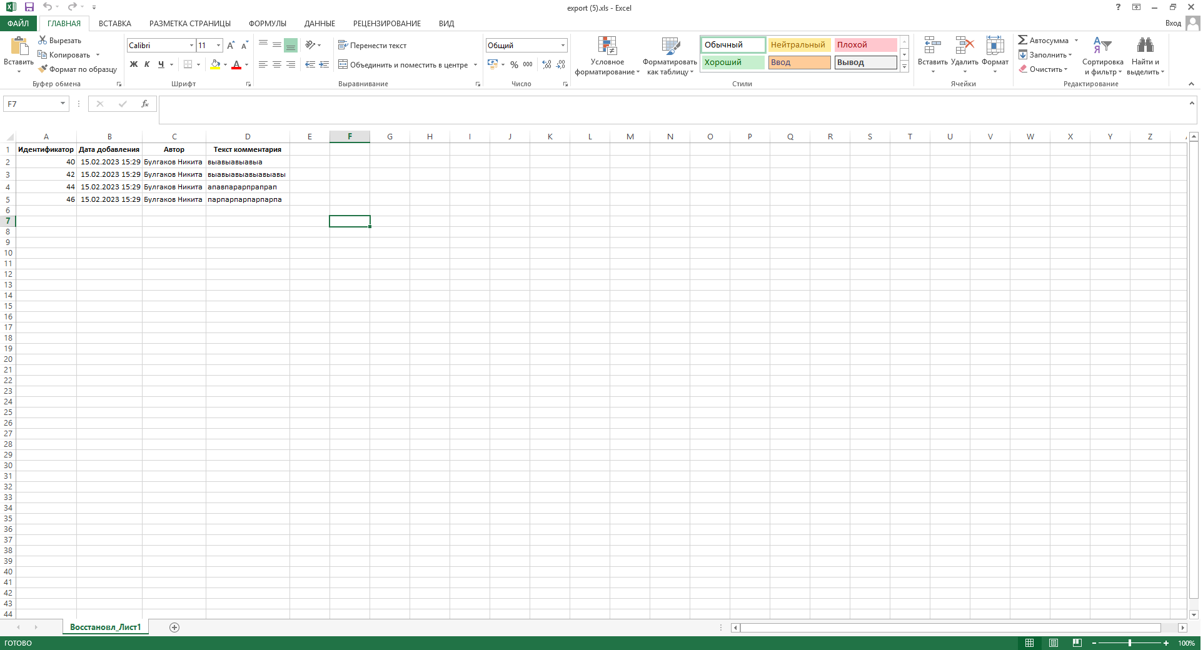Click the percent style icon

pos(514,64)
